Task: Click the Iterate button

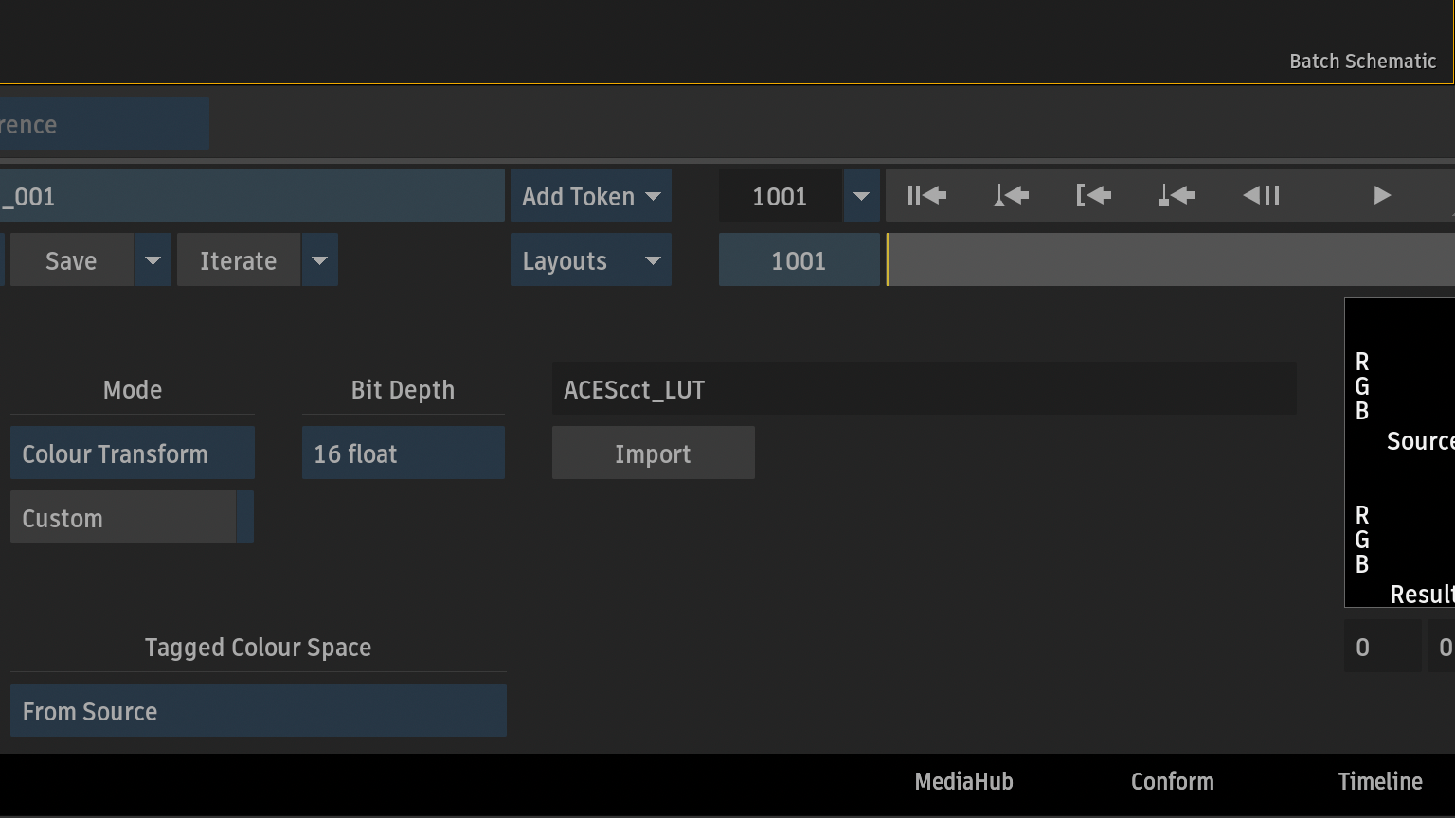Action: pos(238,260)
